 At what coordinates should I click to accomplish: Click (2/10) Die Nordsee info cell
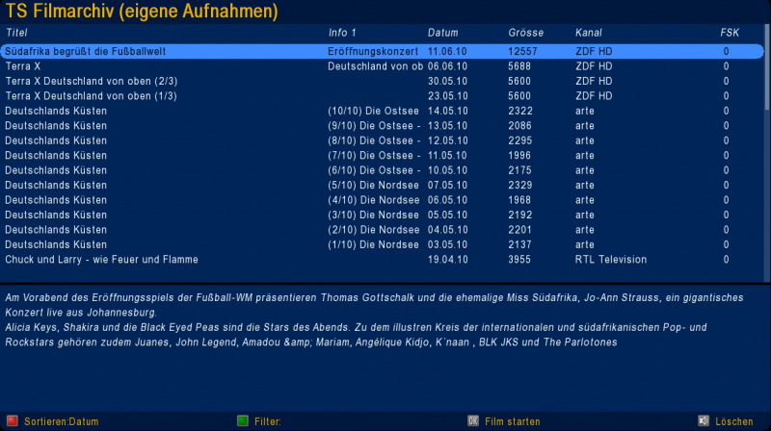373,230
